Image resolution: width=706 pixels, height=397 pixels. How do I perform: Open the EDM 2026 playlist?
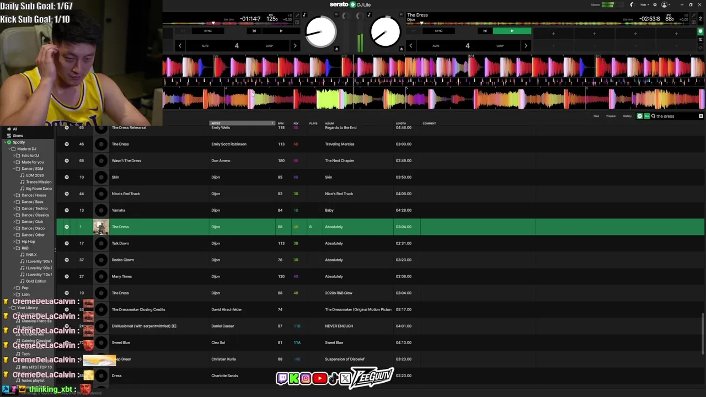point(35,175)
